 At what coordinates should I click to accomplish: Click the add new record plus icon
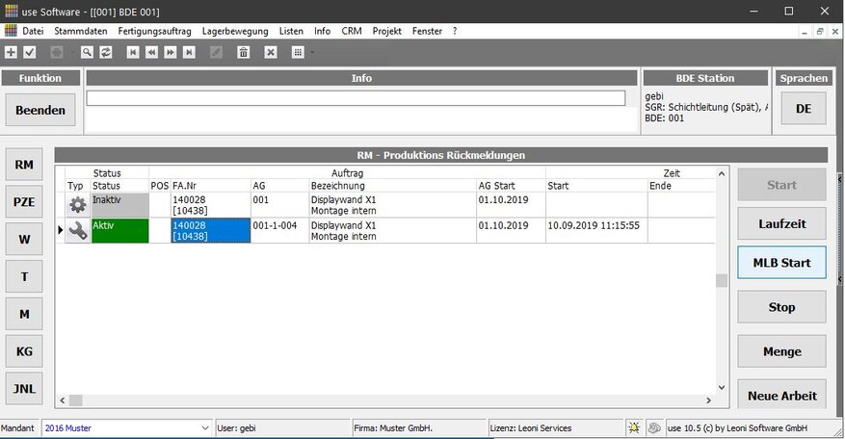pos(11,52)
